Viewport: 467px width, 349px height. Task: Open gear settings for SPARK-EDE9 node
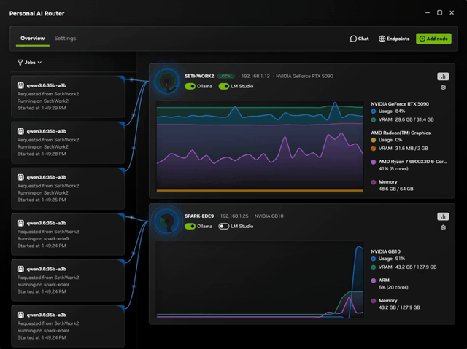(x=443, y=227)
